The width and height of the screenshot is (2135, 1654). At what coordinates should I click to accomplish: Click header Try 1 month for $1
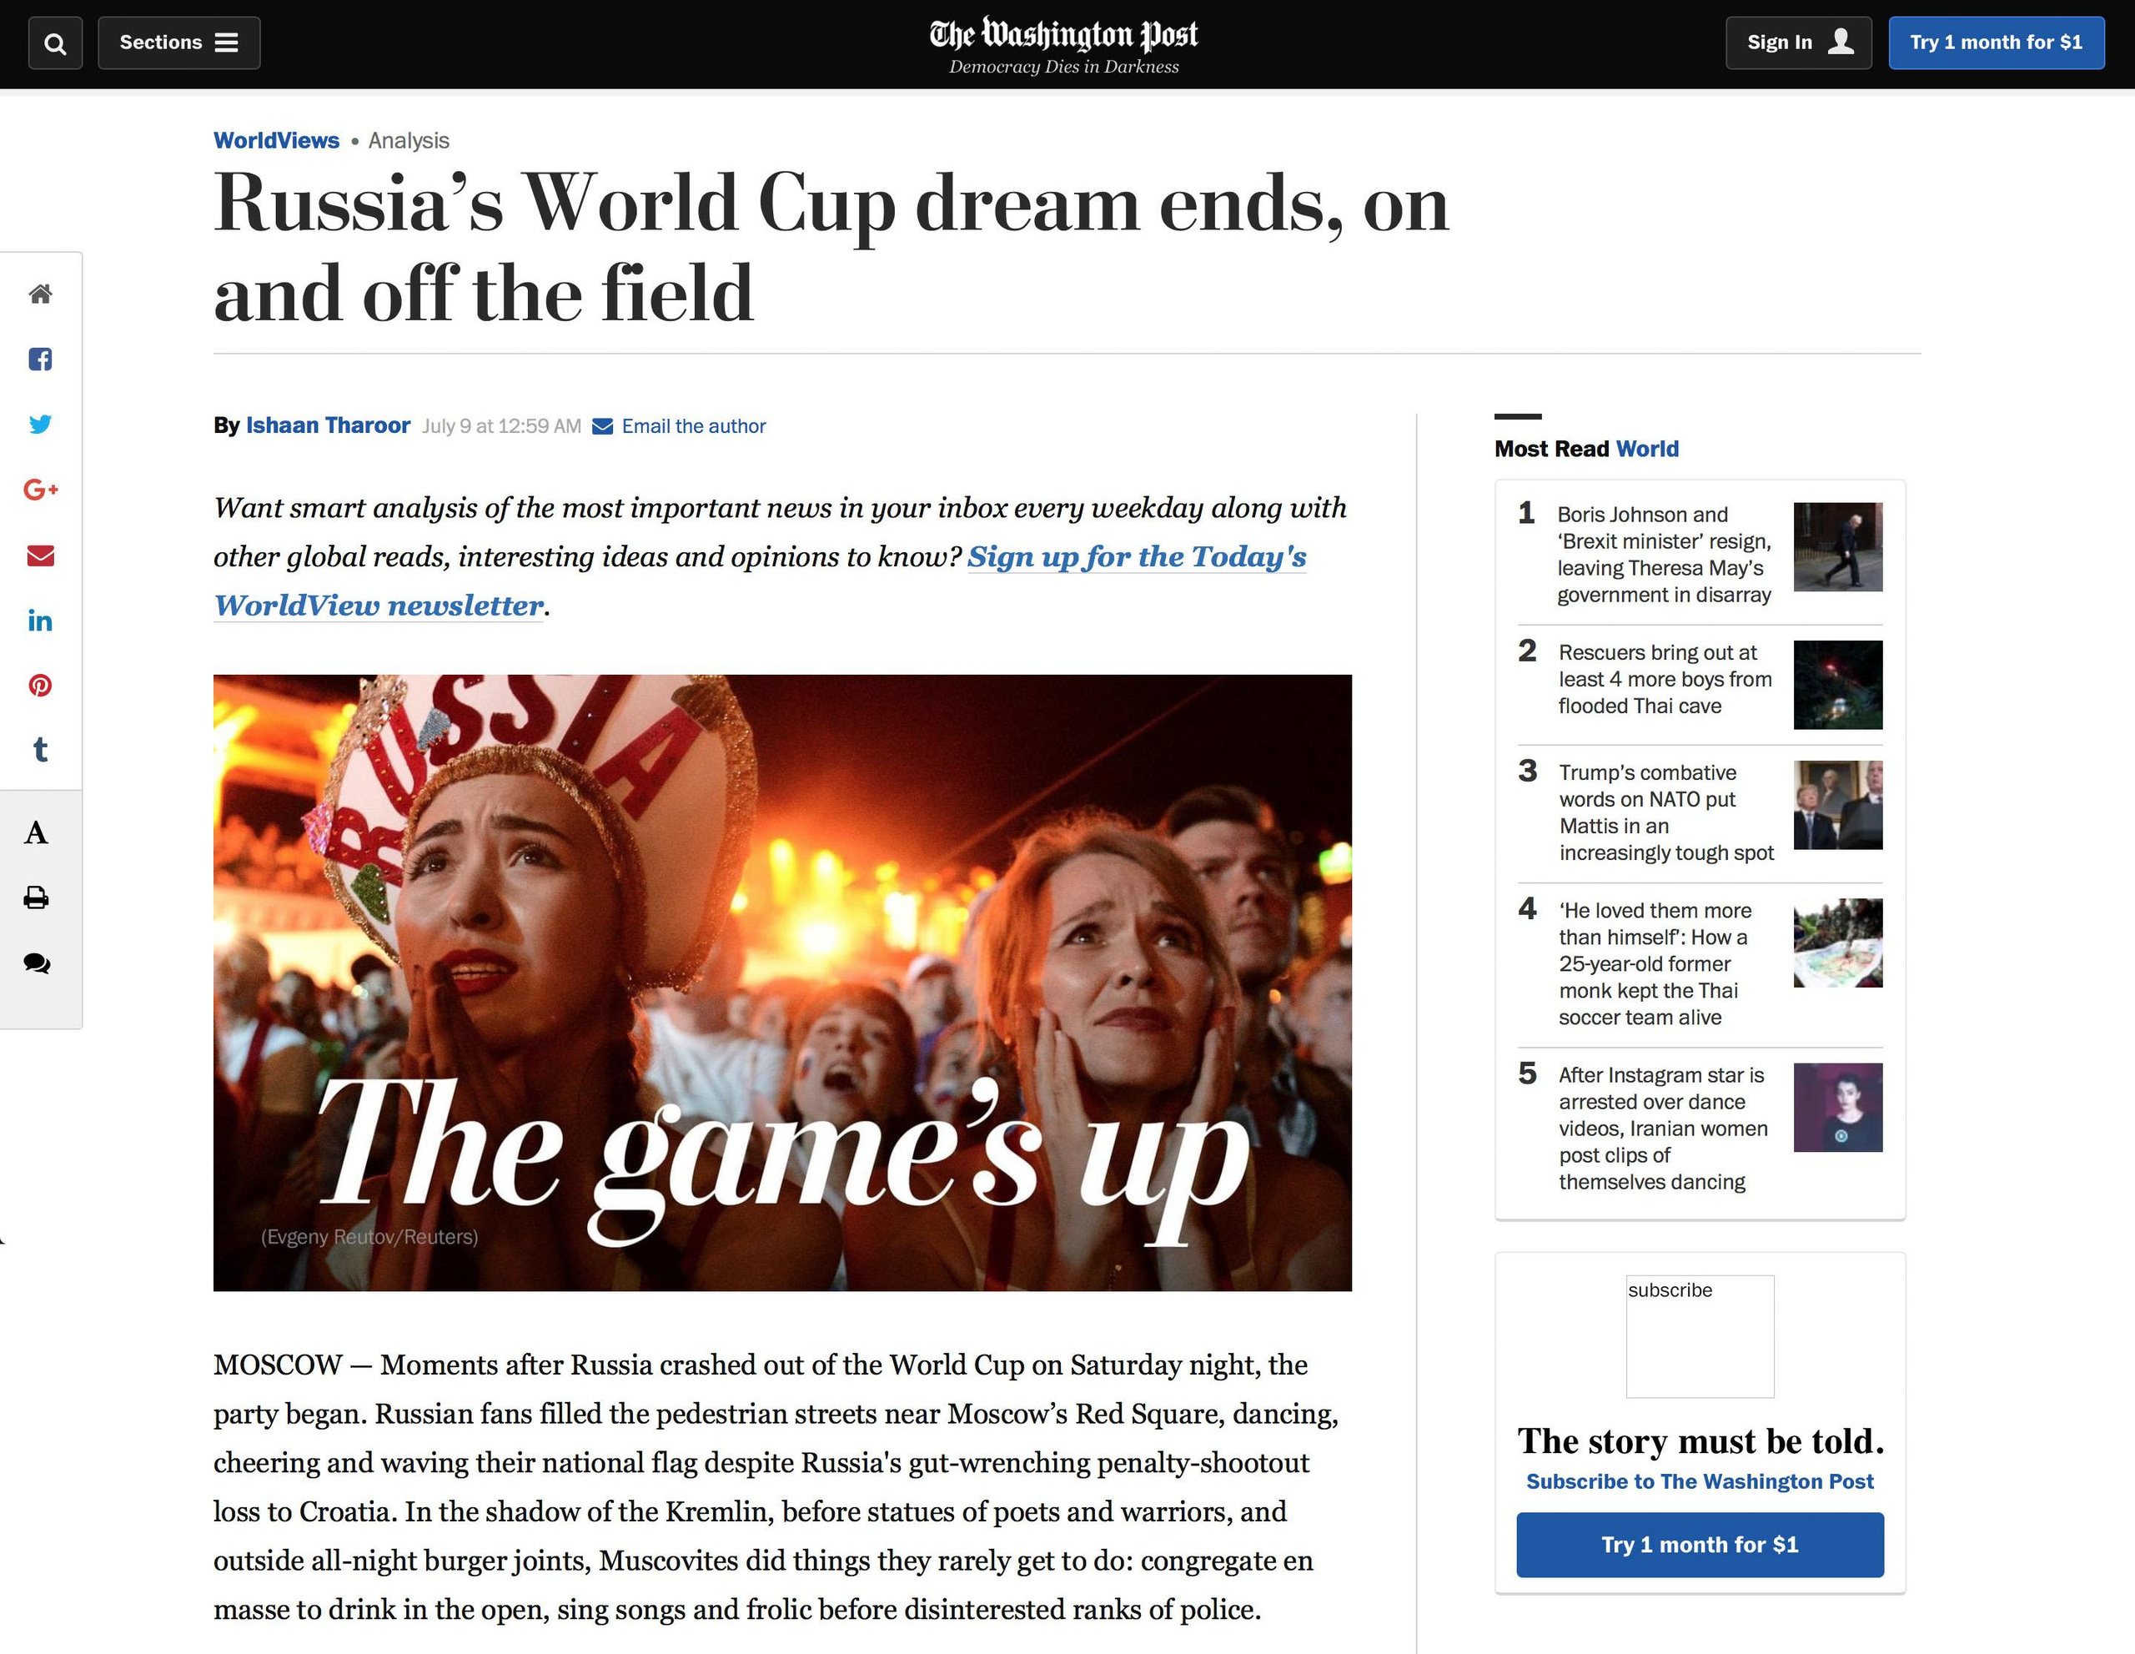pyautogui.click(x=1997, y=43)
